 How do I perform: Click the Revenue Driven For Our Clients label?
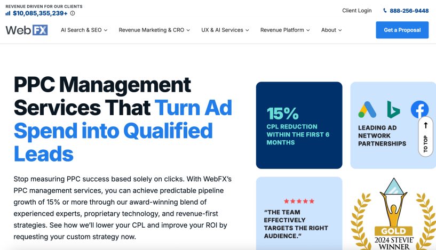click(x=44, y=6)
